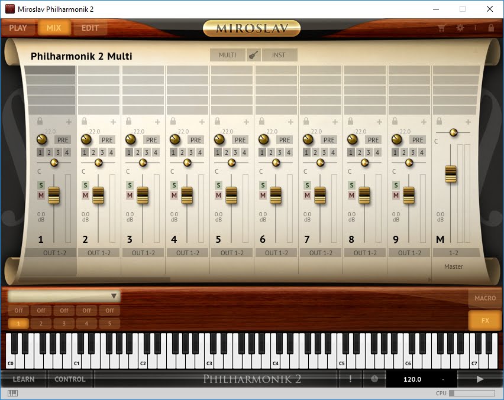Image resolution: width=504 pixels, height=400 pixels.
Task: Toggle lock icon on channel 9
Action: point(395,121)
